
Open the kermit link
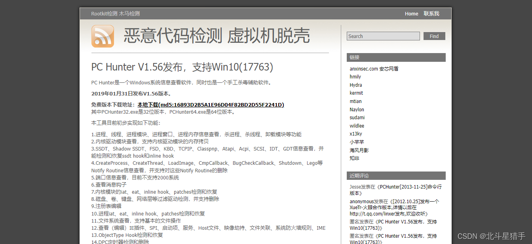pos(356,93)
